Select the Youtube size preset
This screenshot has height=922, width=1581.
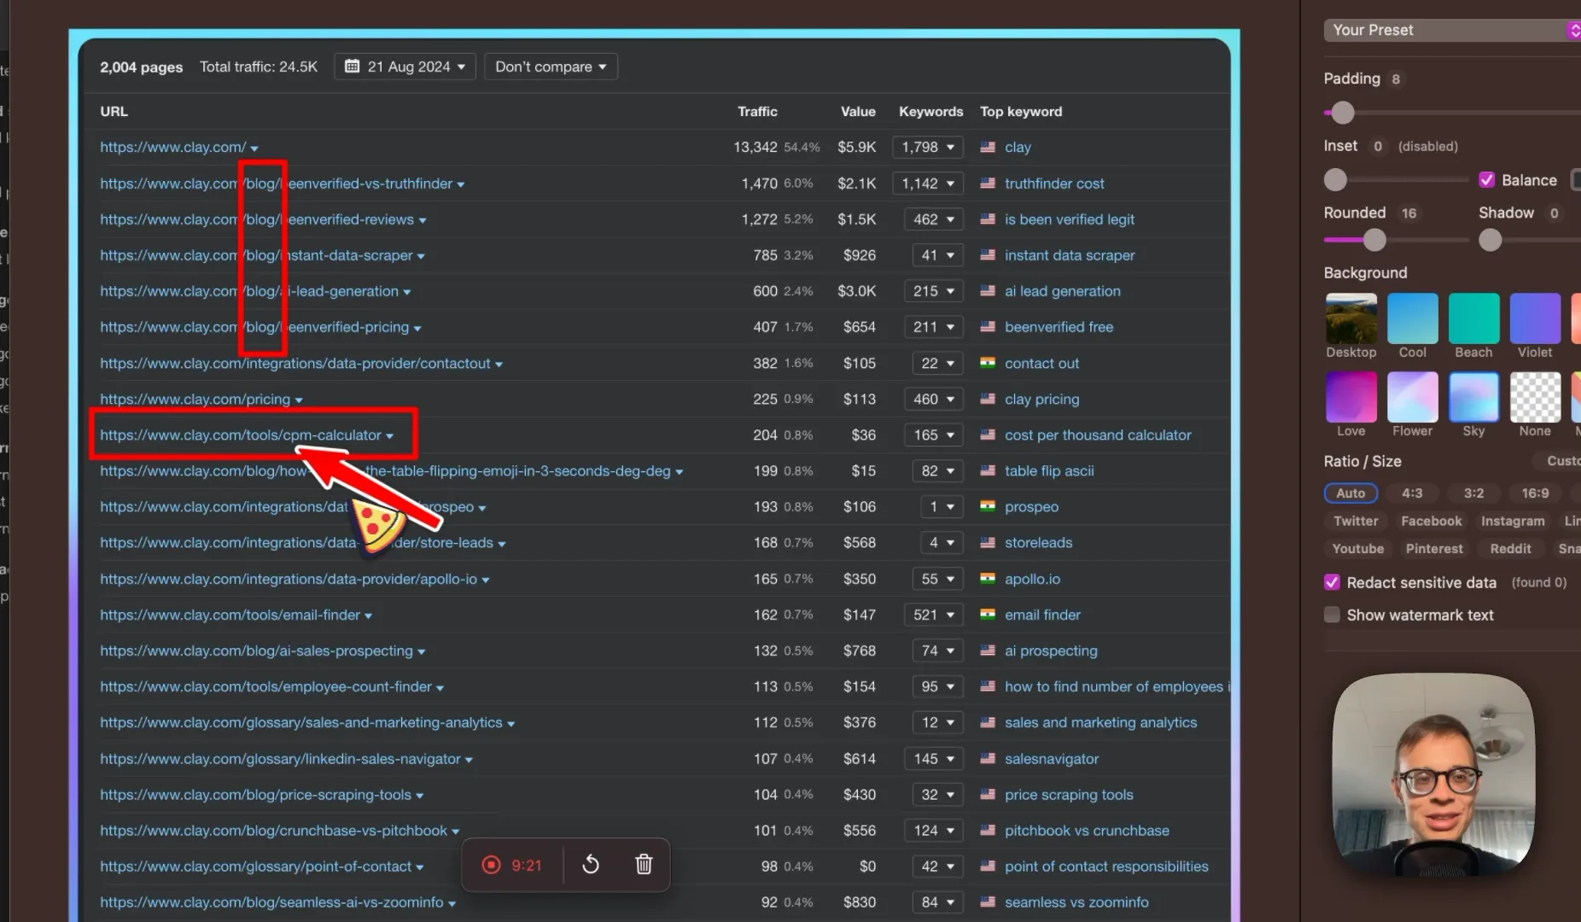click(x=1358, y=548)
